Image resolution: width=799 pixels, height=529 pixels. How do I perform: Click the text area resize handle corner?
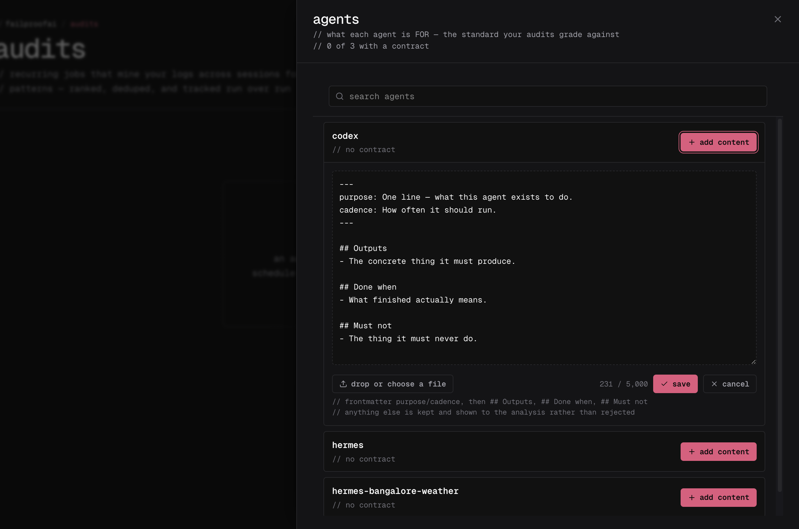pyautogui.click(x=753, y=362)
